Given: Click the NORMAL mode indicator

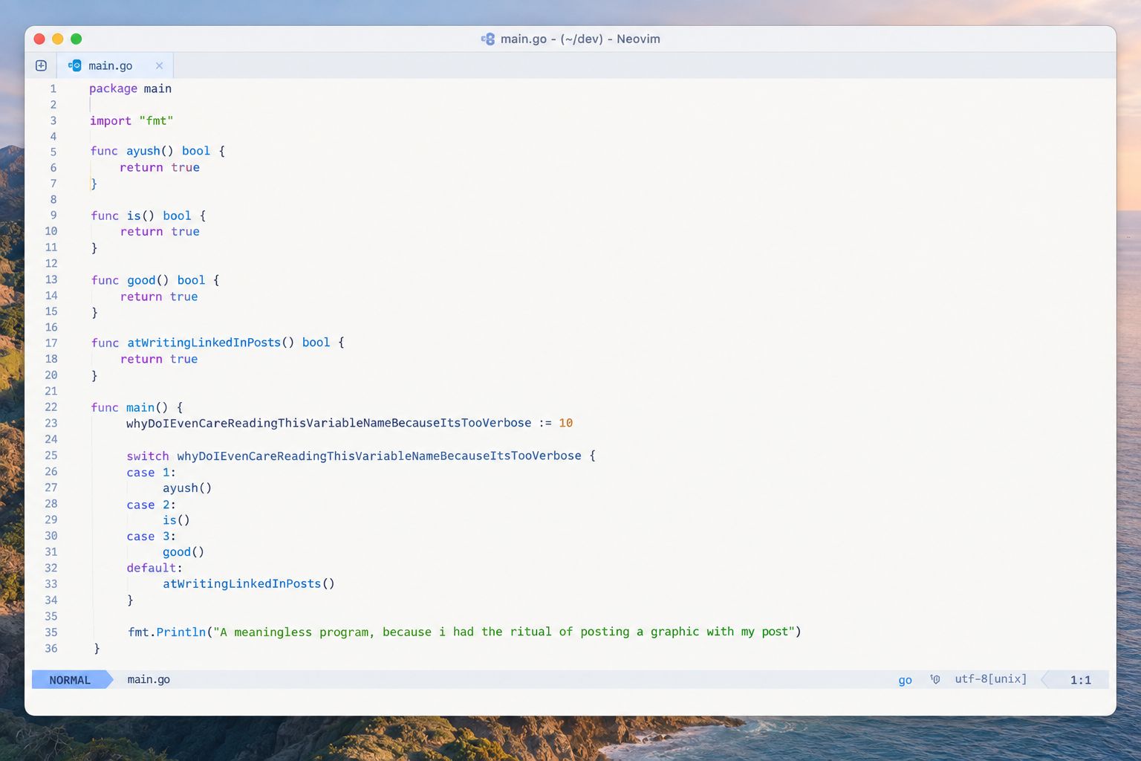Looking at the screenshot, I should (70, 680).
